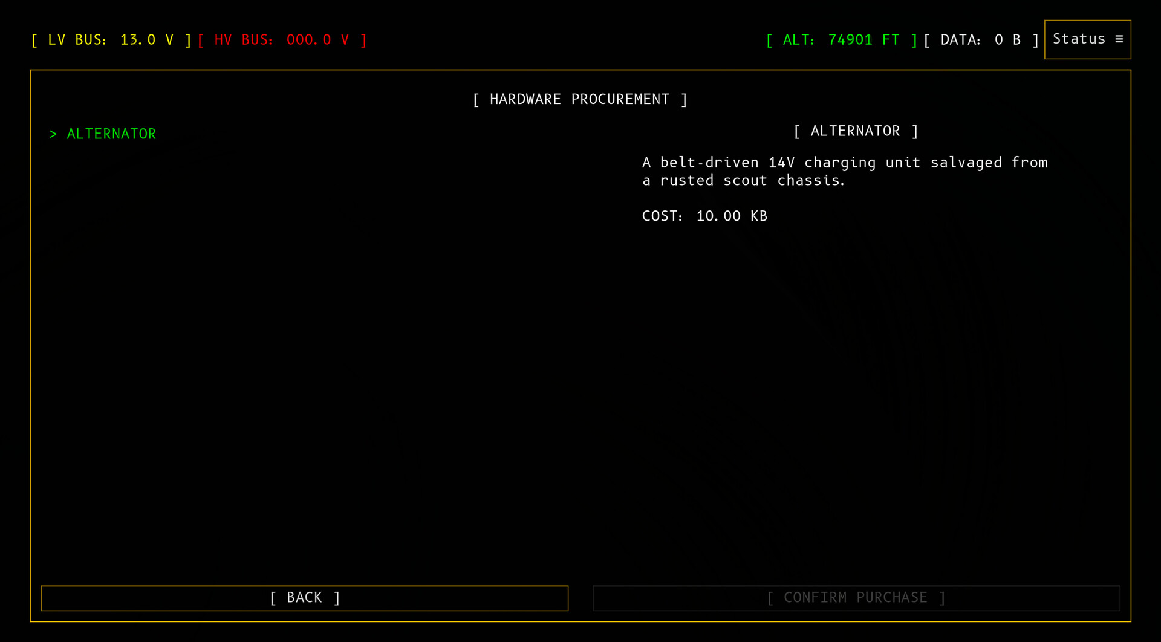This screenshot has width=1161, height=642.
Task: Click the DATA label in top bar
Action: click(x=960, y=40)
